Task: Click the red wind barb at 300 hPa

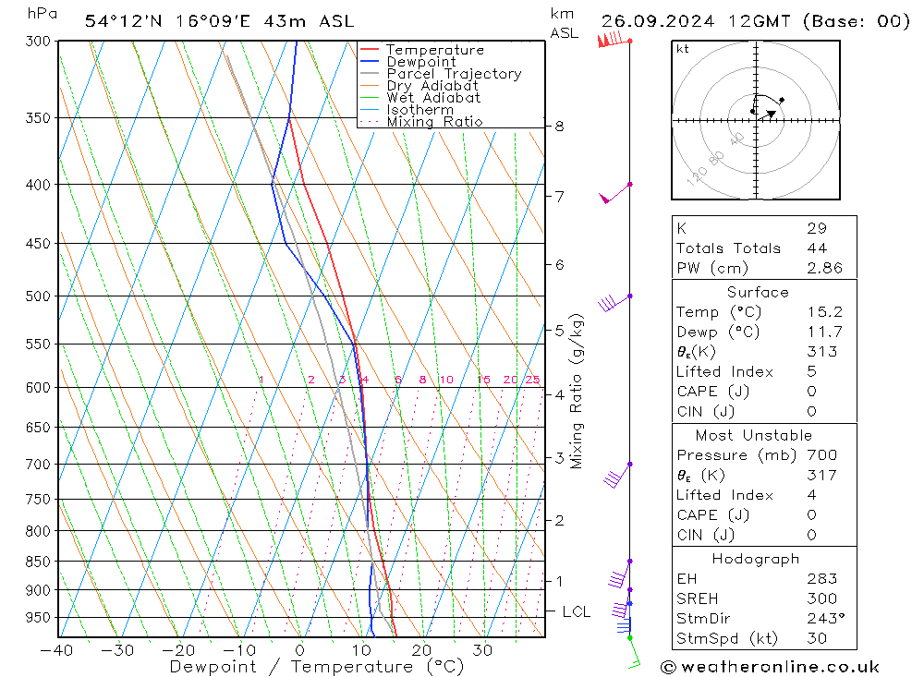Action: [x=614, y=40]
